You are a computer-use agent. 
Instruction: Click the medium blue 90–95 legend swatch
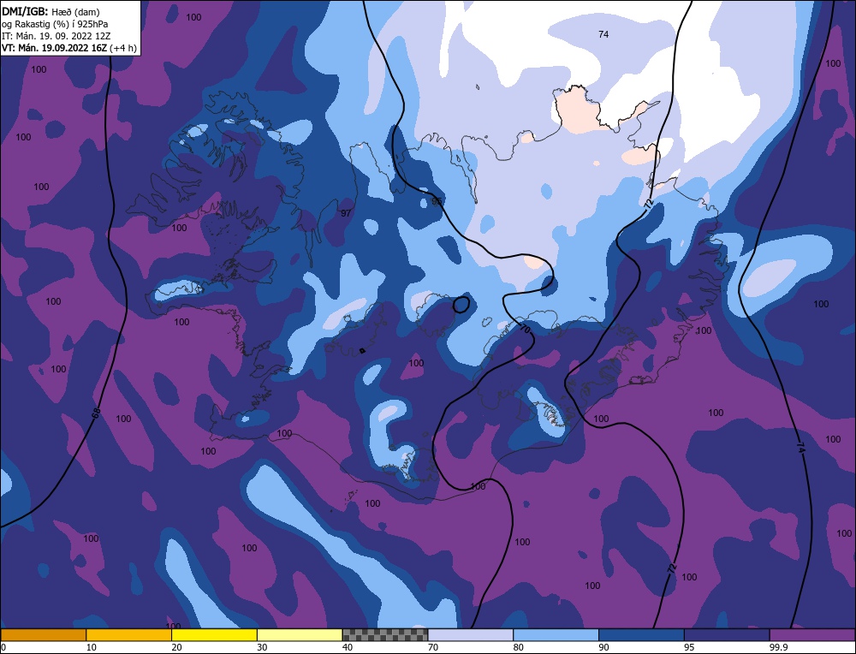click(641, 635)
